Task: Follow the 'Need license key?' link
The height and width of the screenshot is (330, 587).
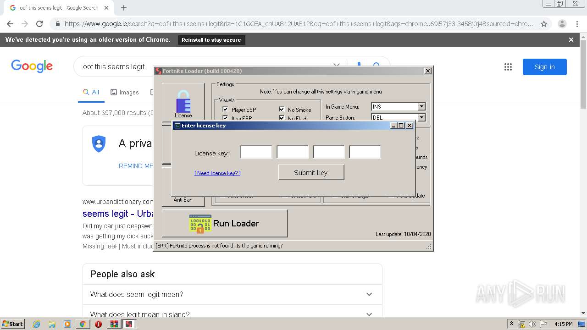Action: (217, 173)
